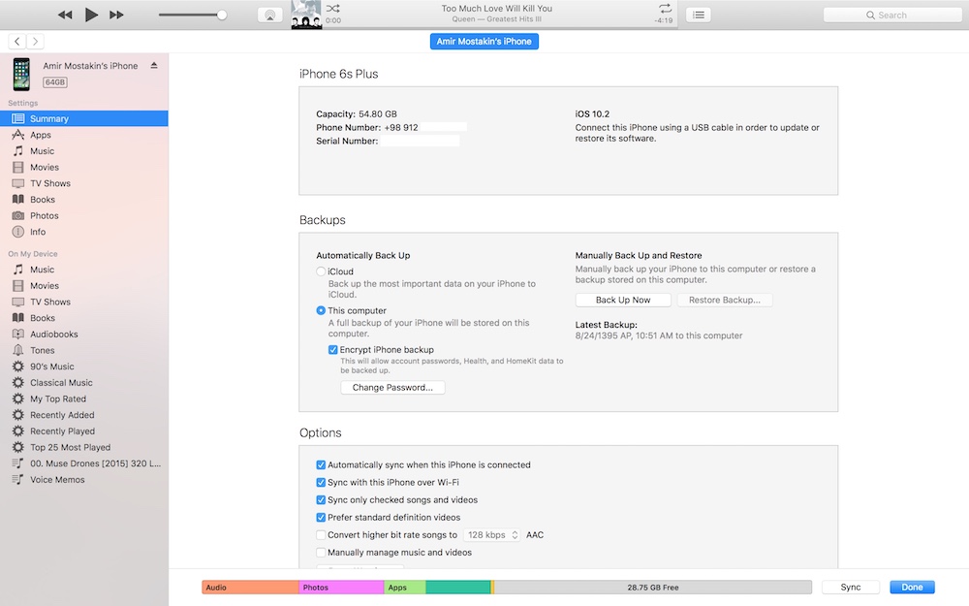This screenshot has height=606, width=969.
Task: Open the 90's Music smart playlist
Action: click(84, 367)
